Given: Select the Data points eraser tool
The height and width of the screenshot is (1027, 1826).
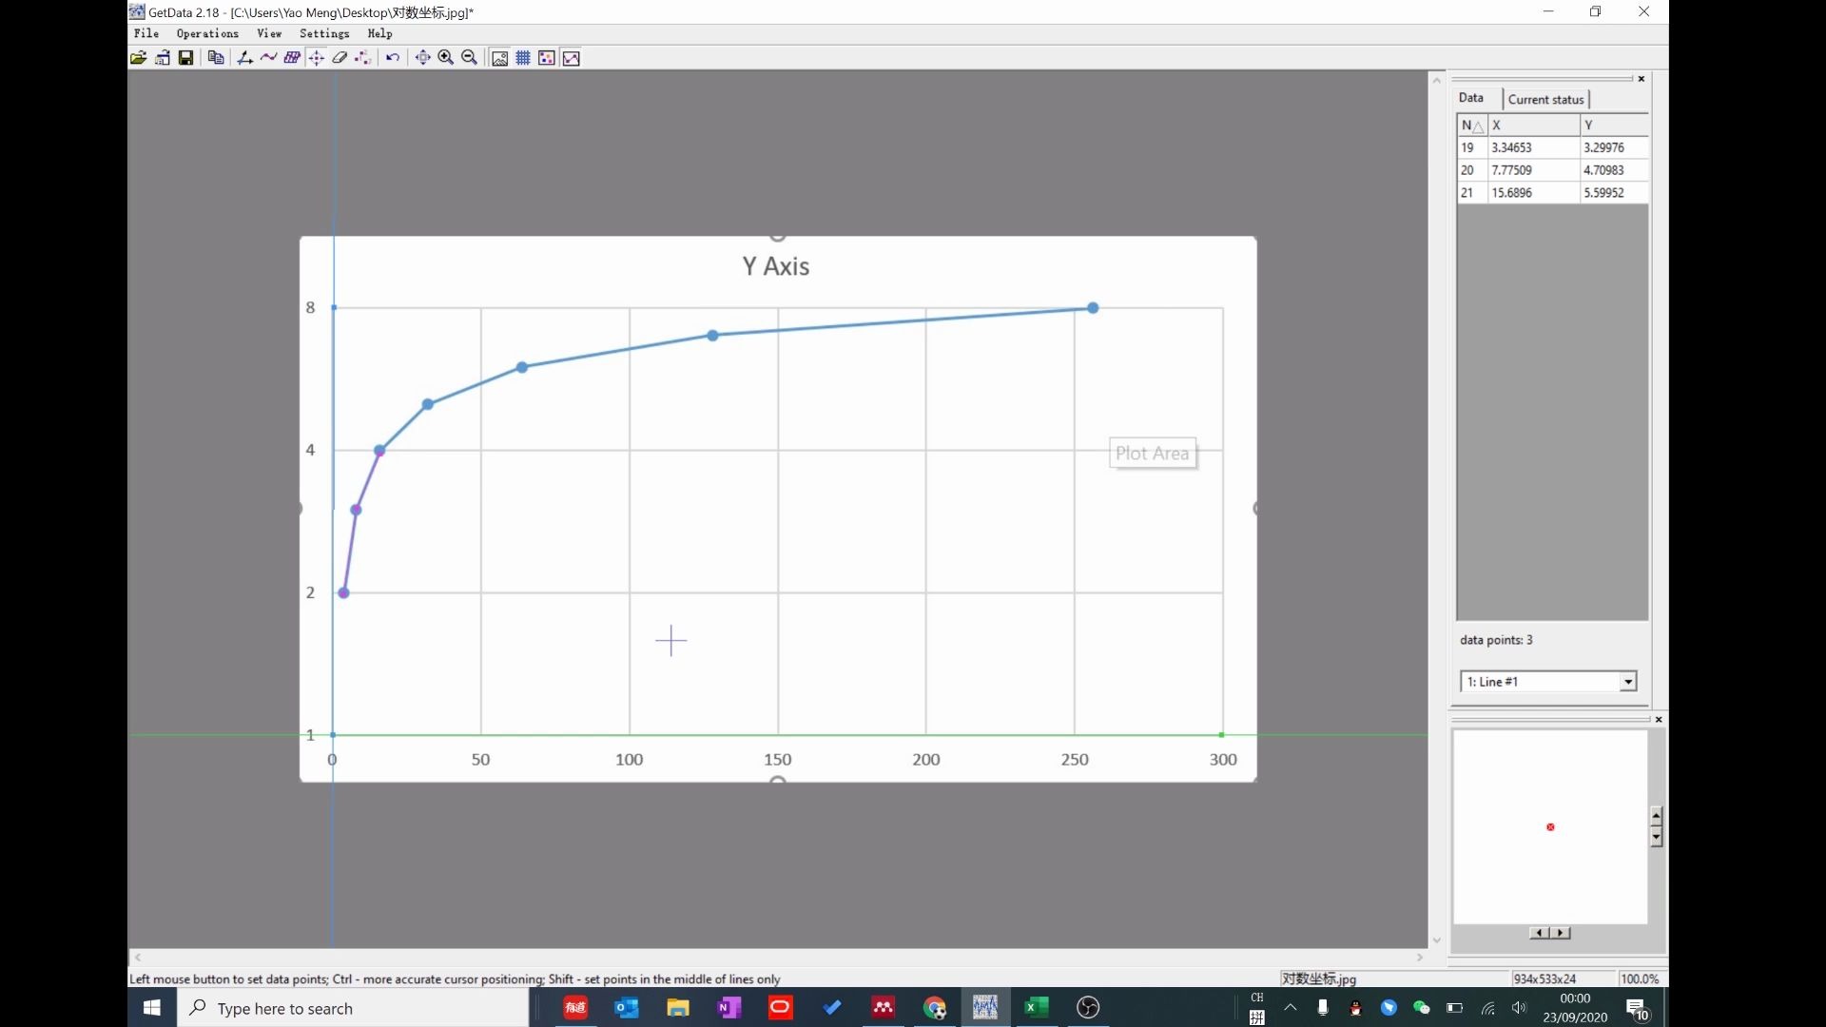Looking at the screenshot, I should (340, 58).
